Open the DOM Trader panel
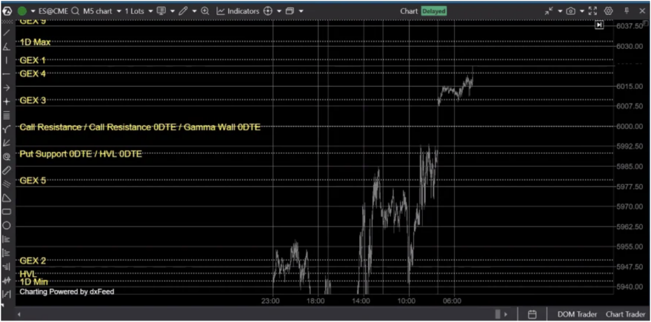 pos(577,314)
